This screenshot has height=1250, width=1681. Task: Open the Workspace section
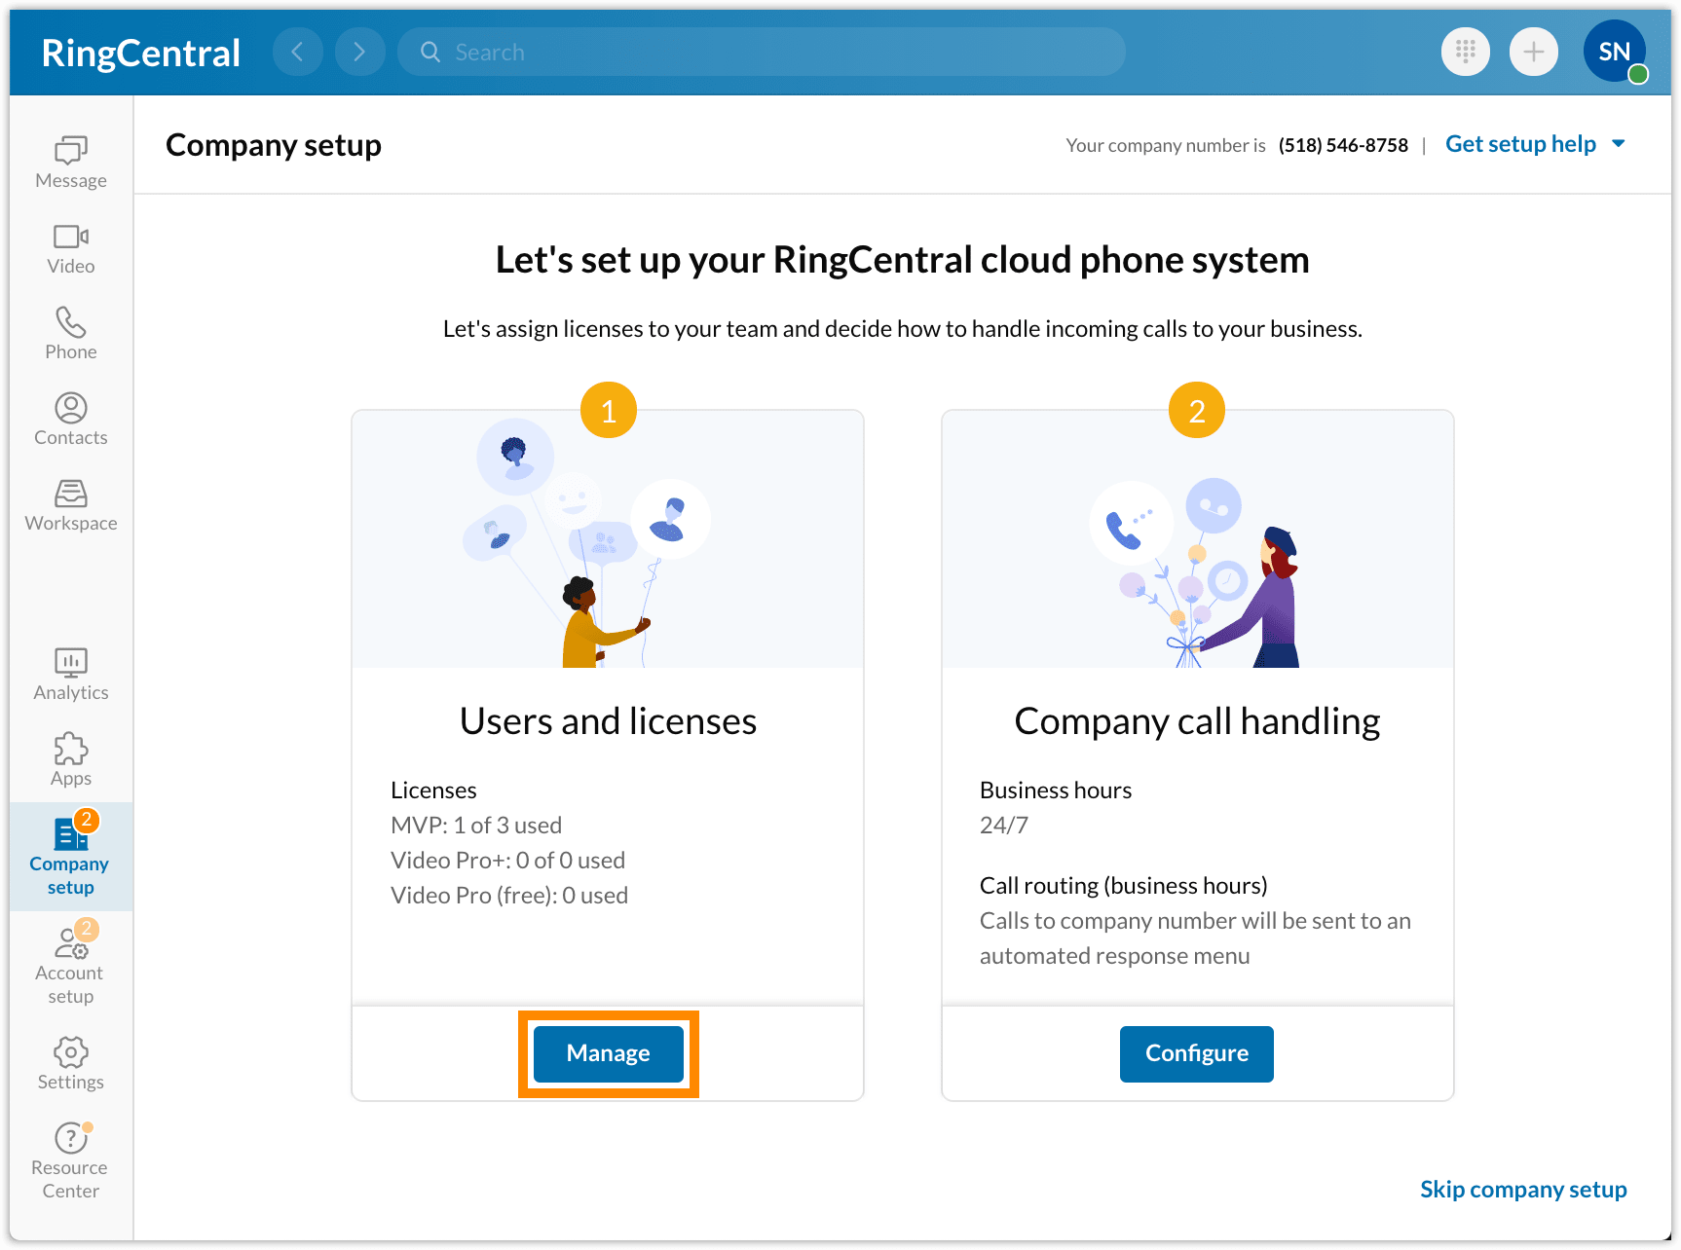69,505
